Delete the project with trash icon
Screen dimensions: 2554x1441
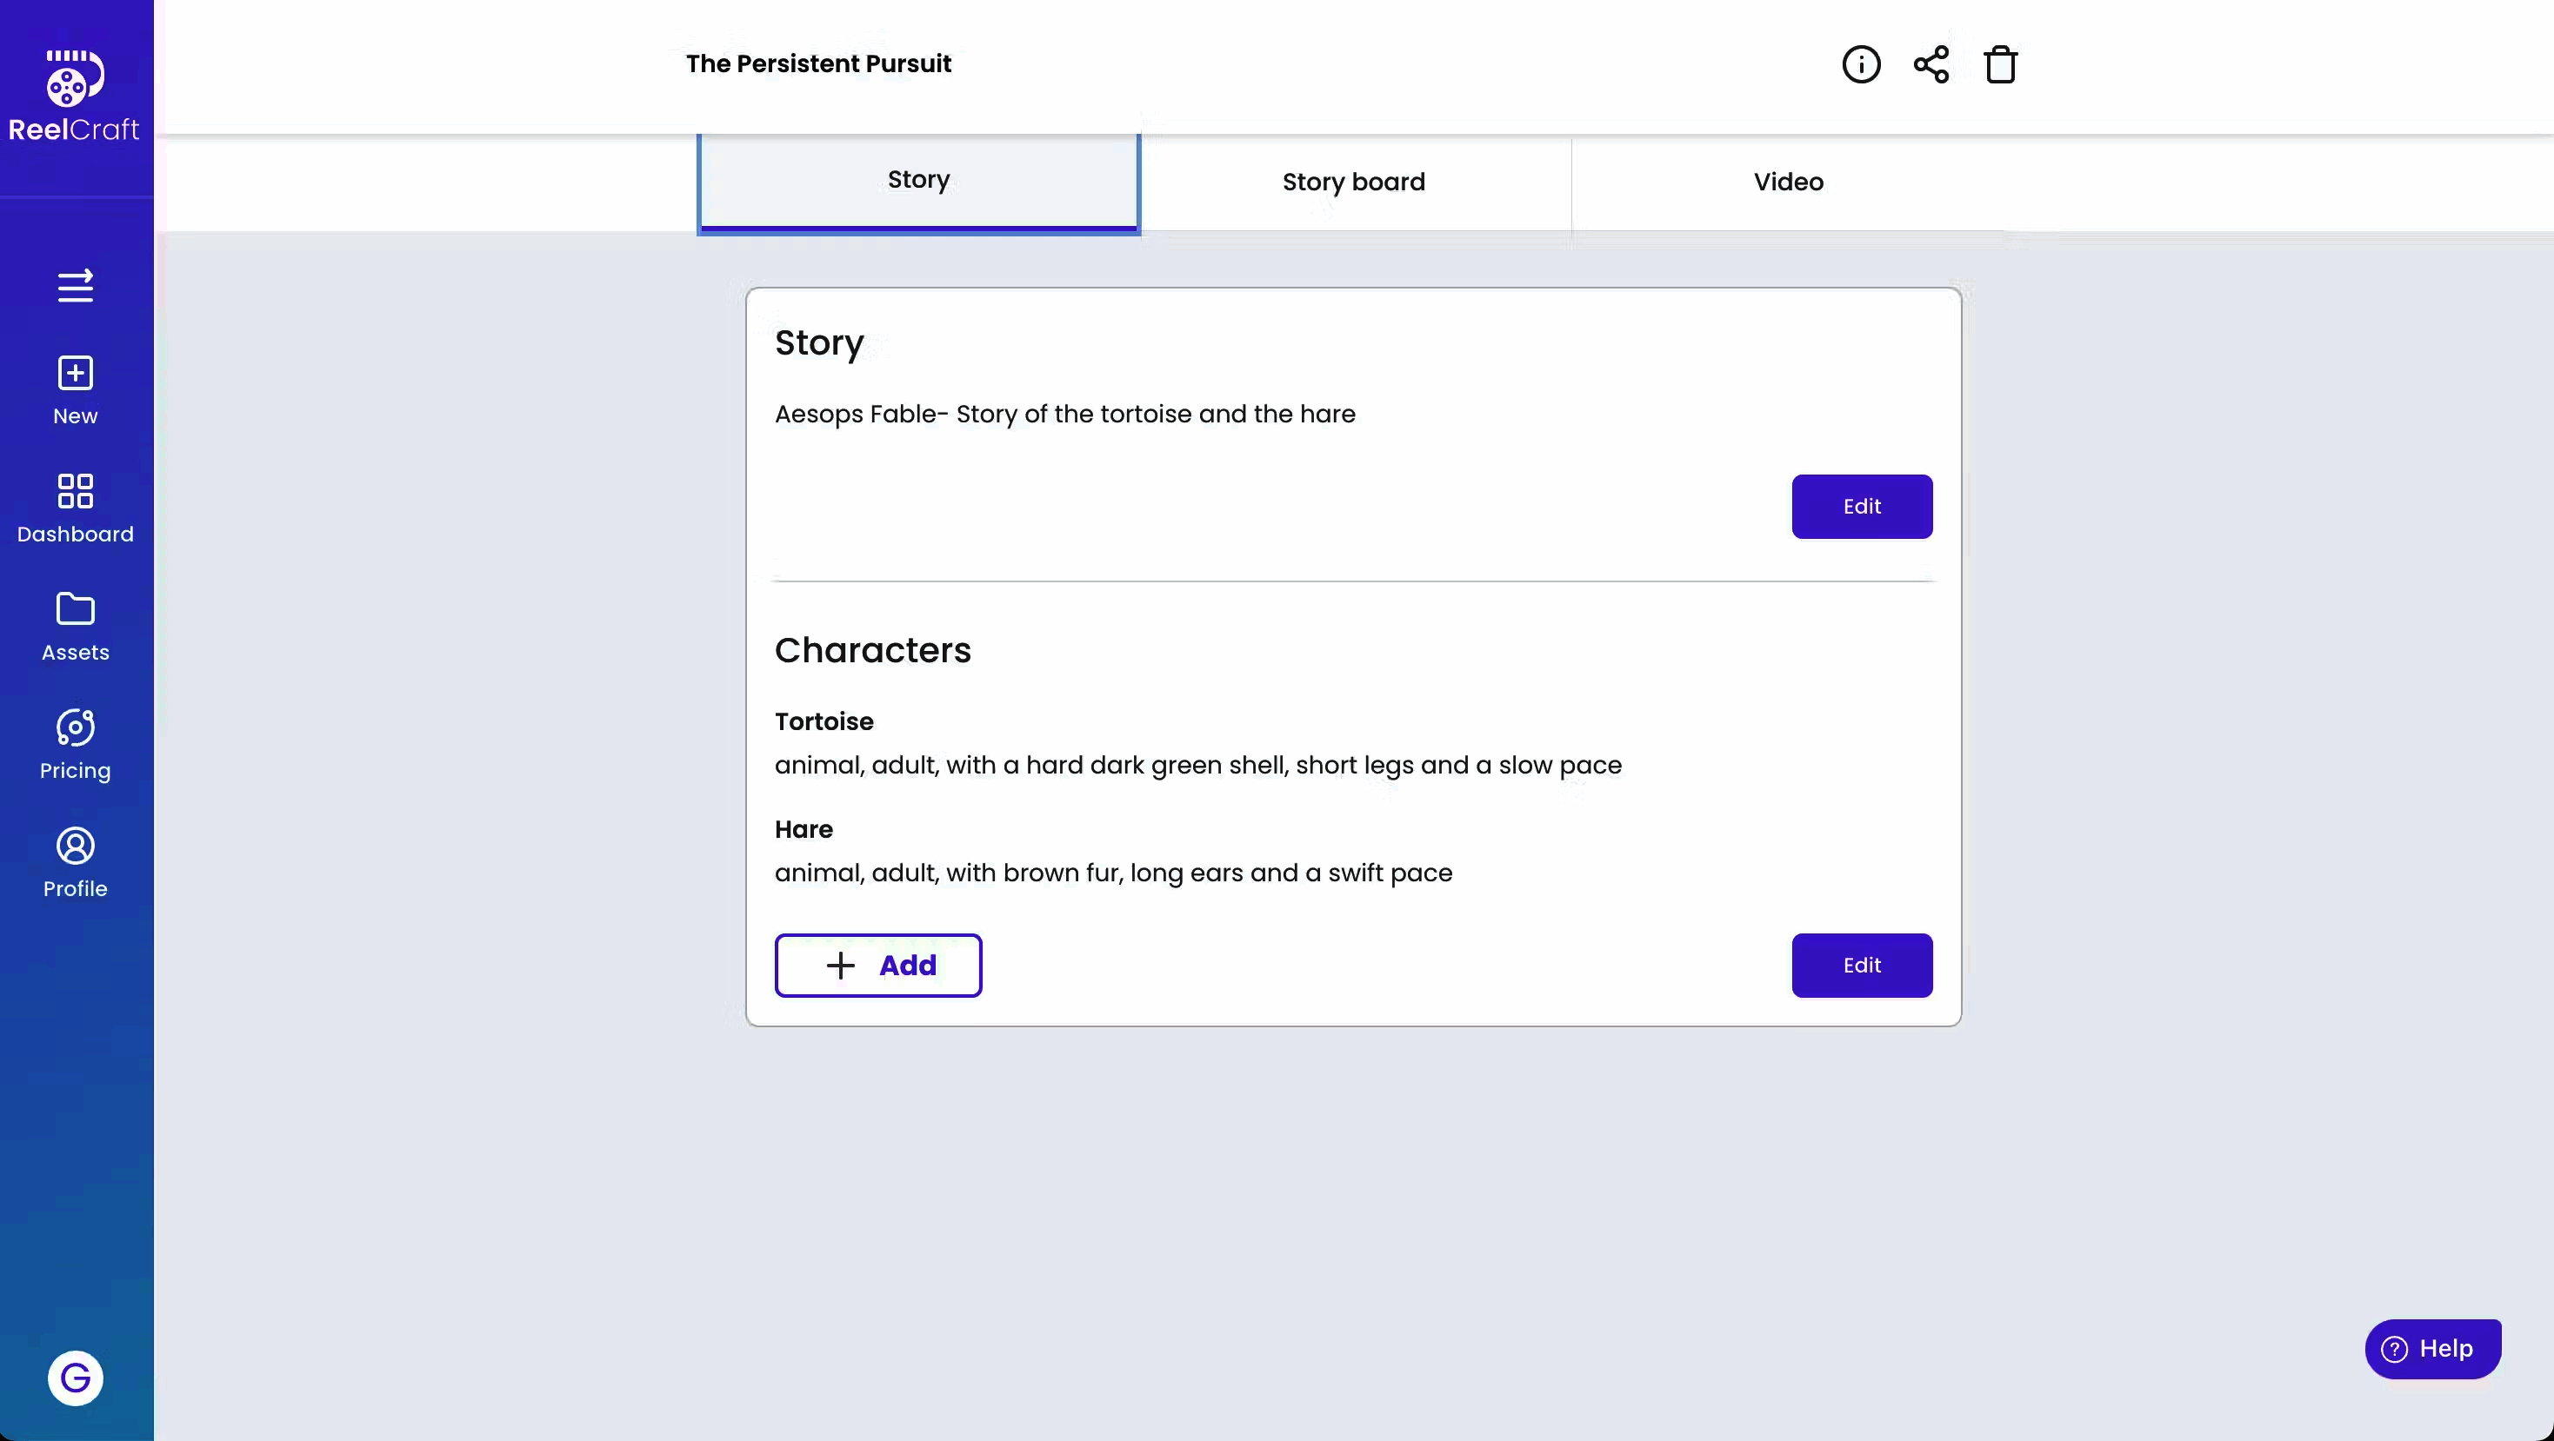2000,64
